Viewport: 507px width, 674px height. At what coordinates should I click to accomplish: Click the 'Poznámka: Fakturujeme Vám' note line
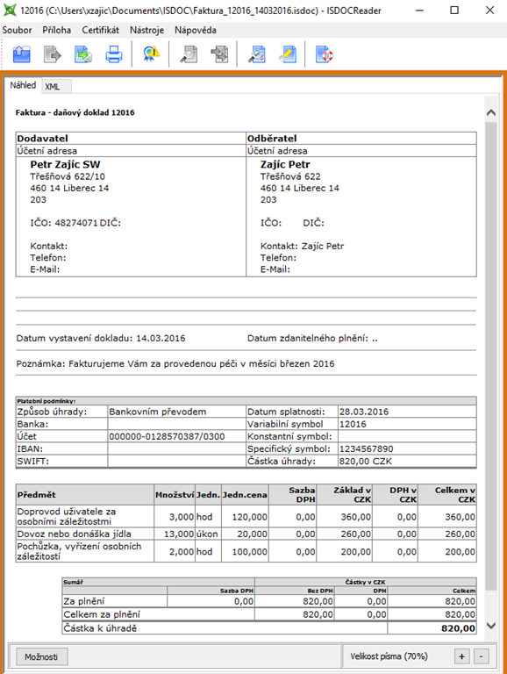175,363
